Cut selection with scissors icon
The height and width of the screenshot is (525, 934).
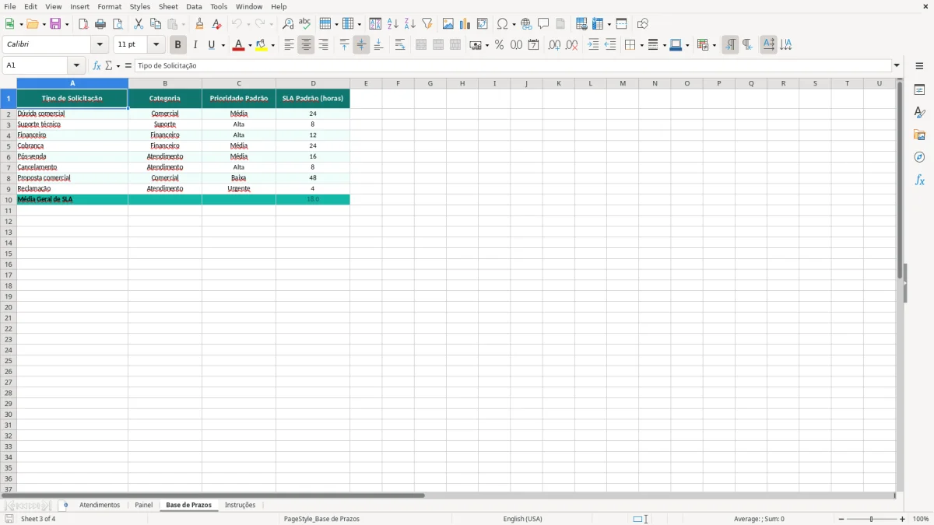[x=139, y=24]
